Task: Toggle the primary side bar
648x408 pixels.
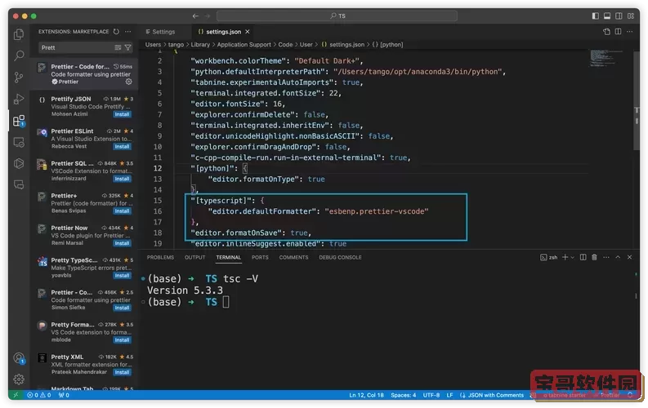Action: pyautogui.click(x=596, y=16)
